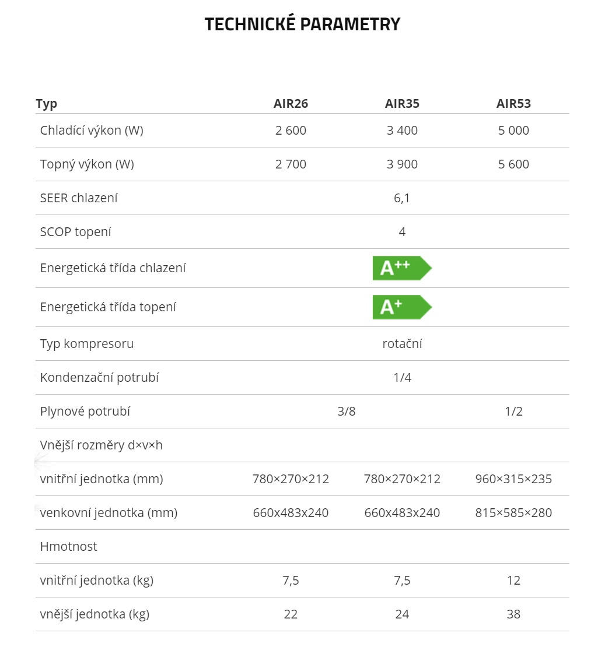Image resolution: width=612 pixels, height=654 pixels.
Task: Click the Plynové potrubí 1/2 value
Action: pyautogui.click(x=513, y=412)
